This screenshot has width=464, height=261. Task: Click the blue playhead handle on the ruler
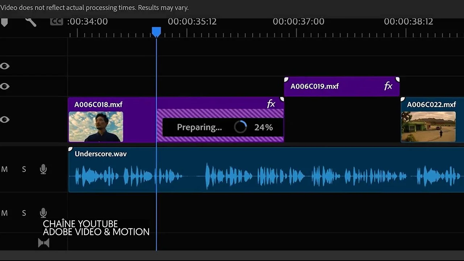[156, 32]
